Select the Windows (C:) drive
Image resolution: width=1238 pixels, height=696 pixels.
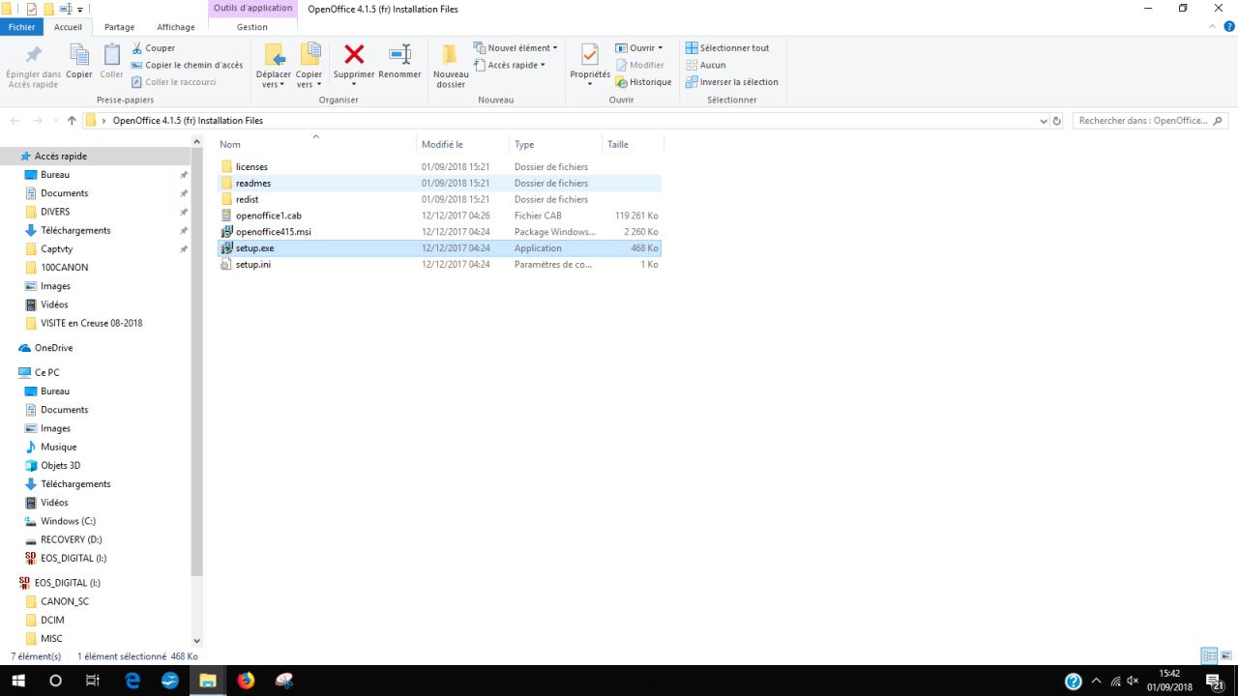pos(68,521)
